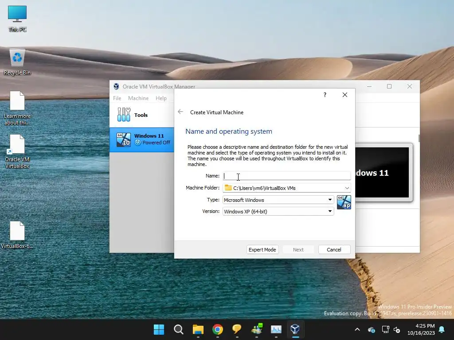Image resolution: width=454 pixels, height=340 pixels.
Task: Open the Windows Start menu
Action: (x=159, y=329)
